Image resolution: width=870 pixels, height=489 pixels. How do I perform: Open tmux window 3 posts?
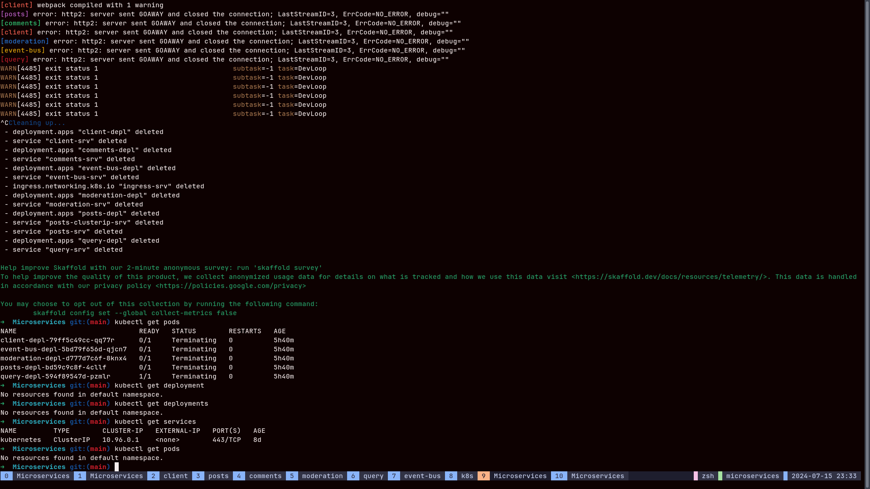212,476
